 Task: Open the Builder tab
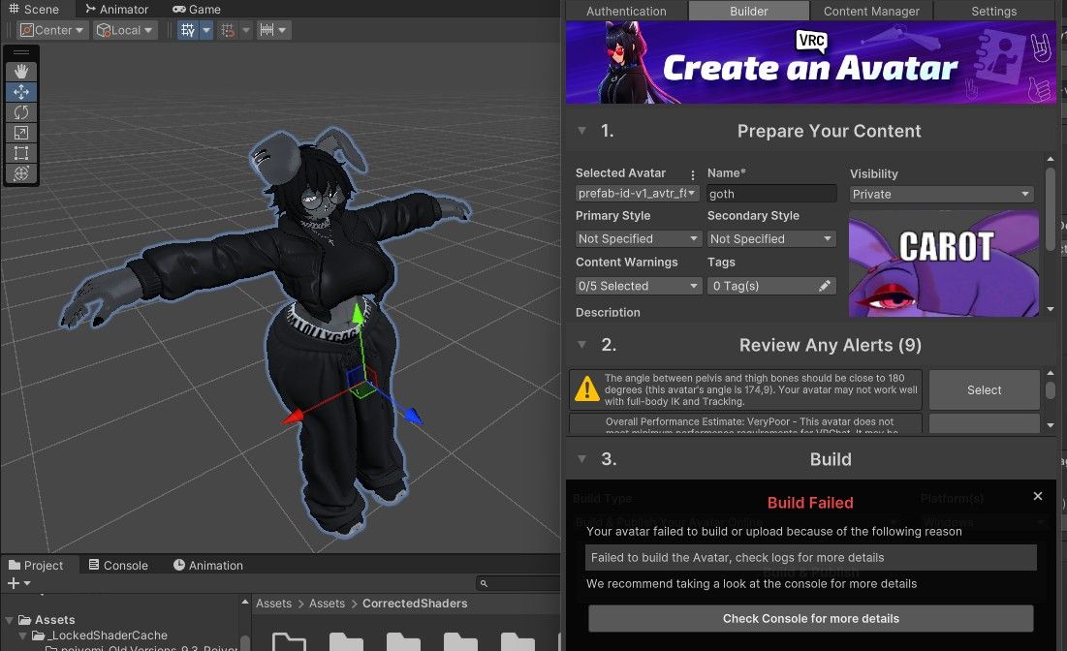(x=748, y=11)
